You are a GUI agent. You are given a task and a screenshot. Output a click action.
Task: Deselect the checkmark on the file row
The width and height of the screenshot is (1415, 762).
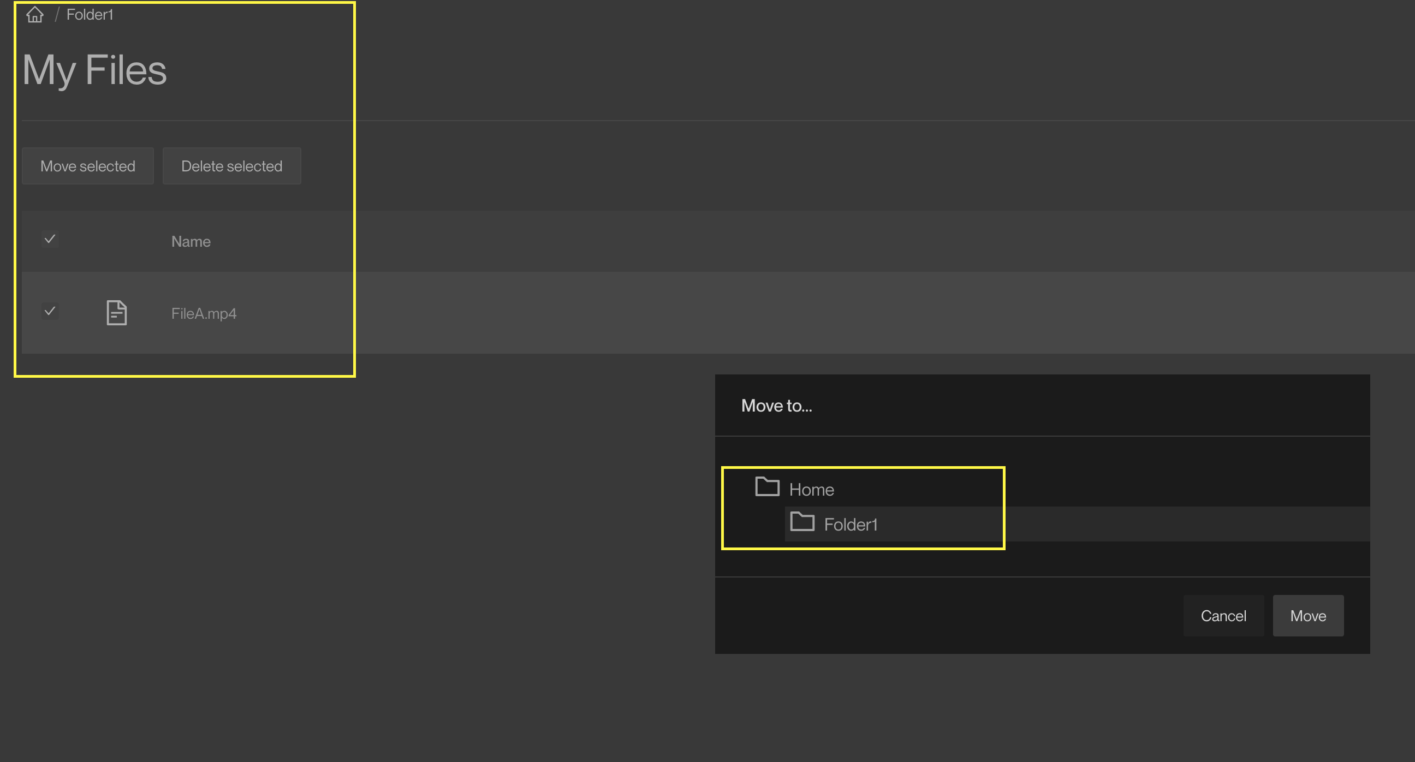coord(50,311)
